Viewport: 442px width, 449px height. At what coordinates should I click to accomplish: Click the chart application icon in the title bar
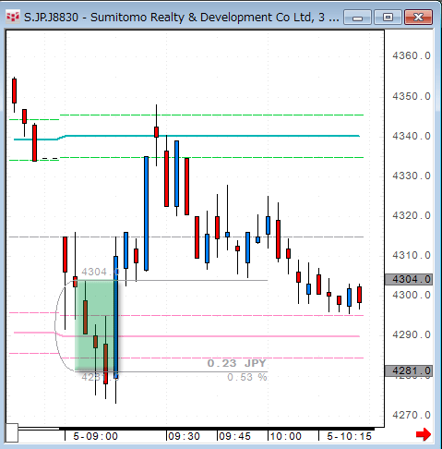[x=13, y=17]
